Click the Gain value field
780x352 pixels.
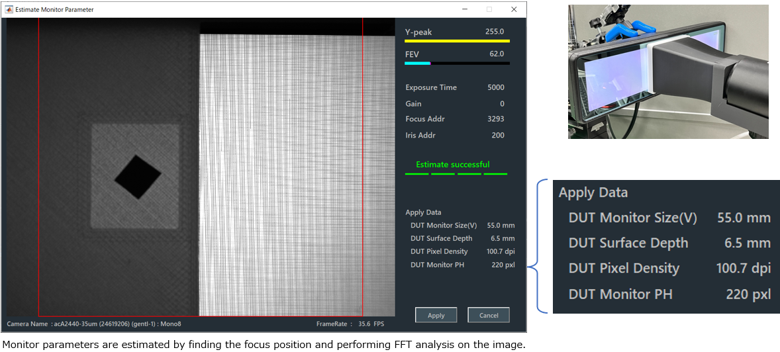[x=502, y=104]
